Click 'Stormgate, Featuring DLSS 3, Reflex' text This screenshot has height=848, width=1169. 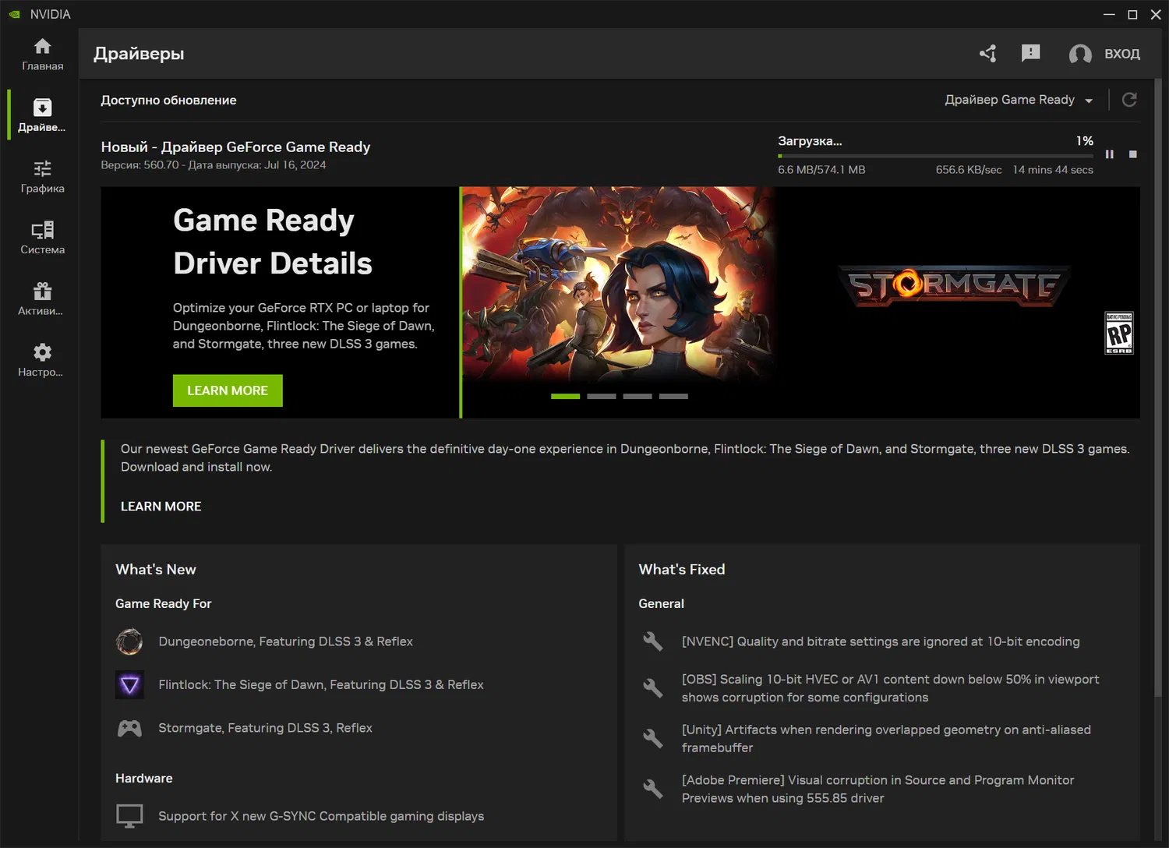266,728
